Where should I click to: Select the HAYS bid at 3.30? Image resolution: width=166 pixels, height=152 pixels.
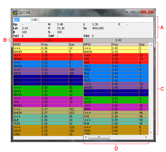[x=27, y=91]
